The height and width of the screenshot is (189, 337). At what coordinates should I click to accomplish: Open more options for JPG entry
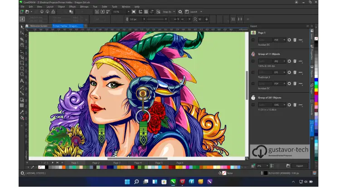tap(301, 61)
